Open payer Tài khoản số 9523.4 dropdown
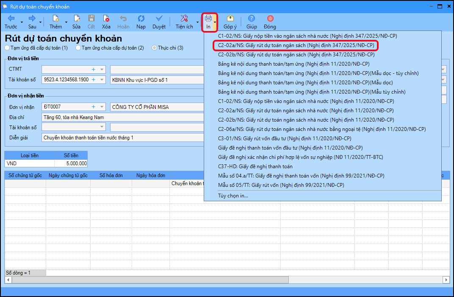 point(102,80)
